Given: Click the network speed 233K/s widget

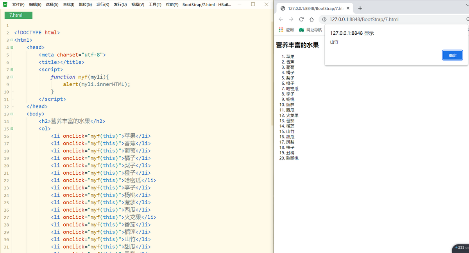Looking at the screenshot, I should coord(461,248).
